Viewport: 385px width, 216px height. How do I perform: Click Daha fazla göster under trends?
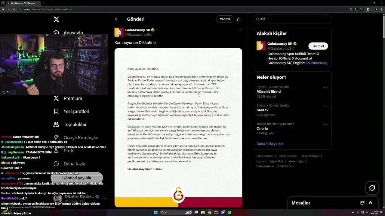tap(270, 144)
